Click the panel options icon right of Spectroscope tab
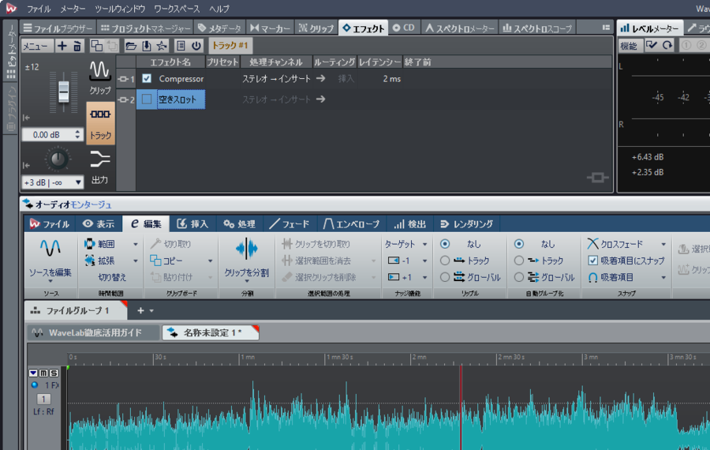Screen dimensions: 710x450 (x=606, y=28)
